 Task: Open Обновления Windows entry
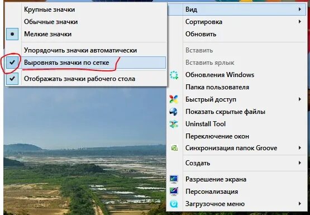(237, 75)
